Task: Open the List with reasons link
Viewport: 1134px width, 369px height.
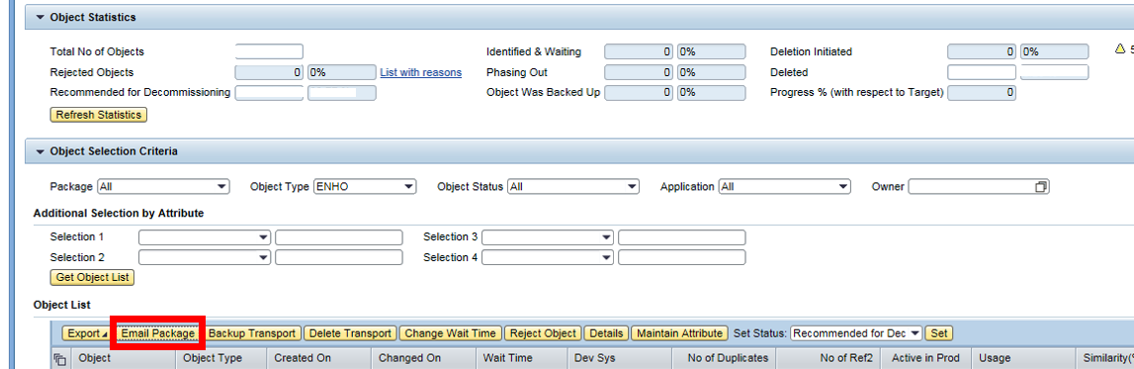Action: point(421,72)
